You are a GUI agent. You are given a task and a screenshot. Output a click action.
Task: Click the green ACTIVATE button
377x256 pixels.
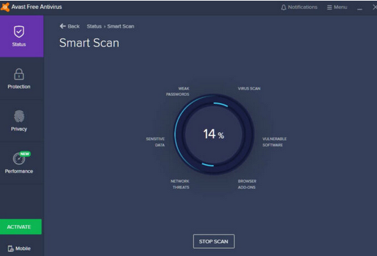[x=21, y=227]
